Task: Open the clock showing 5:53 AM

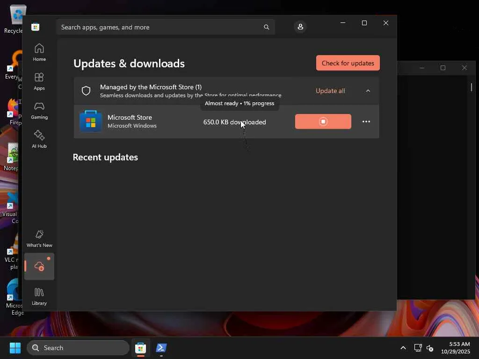Action: (456, 348)
